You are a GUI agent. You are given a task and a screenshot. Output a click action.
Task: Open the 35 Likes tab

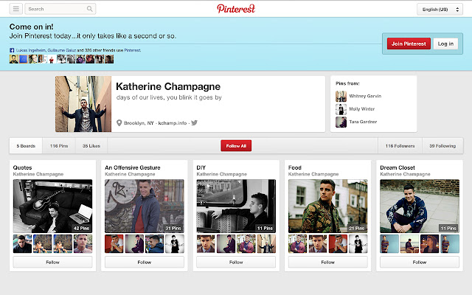[x=91, y=146]
